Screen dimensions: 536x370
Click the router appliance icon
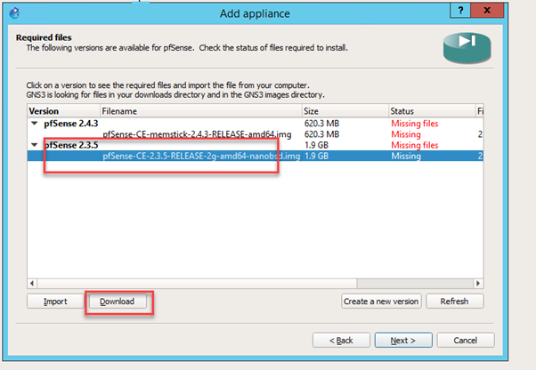click(x=467, y=48)
